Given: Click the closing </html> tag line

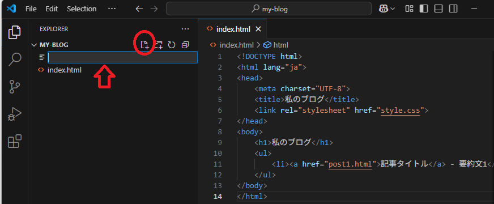Looking at the screenshot, I should click(252, 196).
